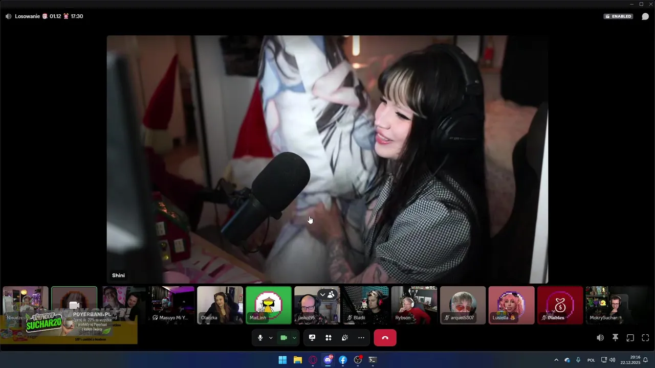Screen dimensions: 655x368
Task: Pin the call view
Action: coord(616,338)
